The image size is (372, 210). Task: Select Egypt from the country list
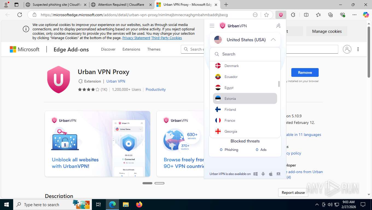(245, 87)
